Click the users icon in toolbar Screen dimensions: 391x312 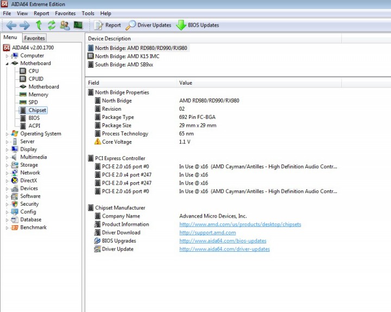point(65,25)
